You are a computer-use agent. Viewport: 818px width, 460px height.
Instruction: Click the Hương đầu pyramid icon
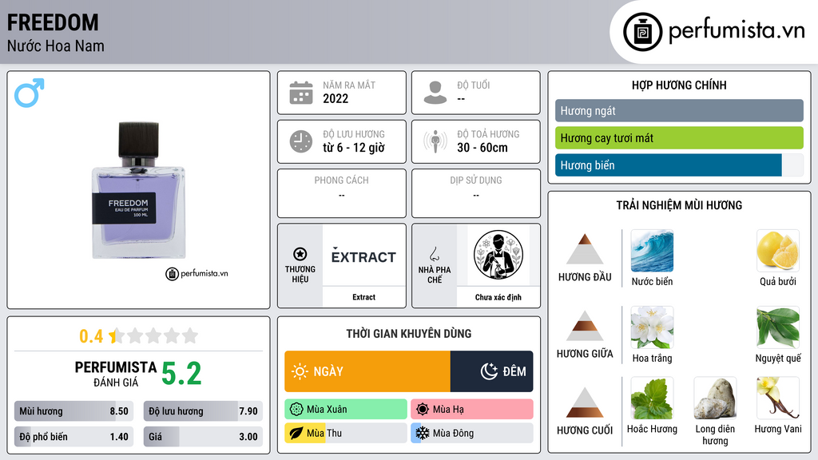point(585,249)
